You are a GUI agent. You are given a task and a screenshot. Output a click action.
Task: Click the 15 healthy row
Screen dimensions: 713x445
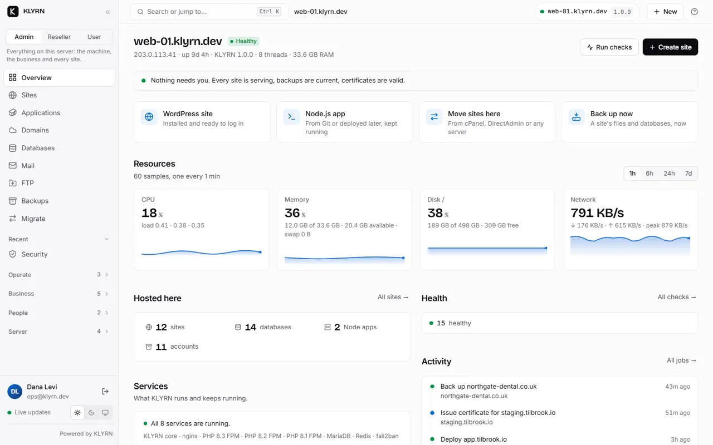[x=560, y=323]
